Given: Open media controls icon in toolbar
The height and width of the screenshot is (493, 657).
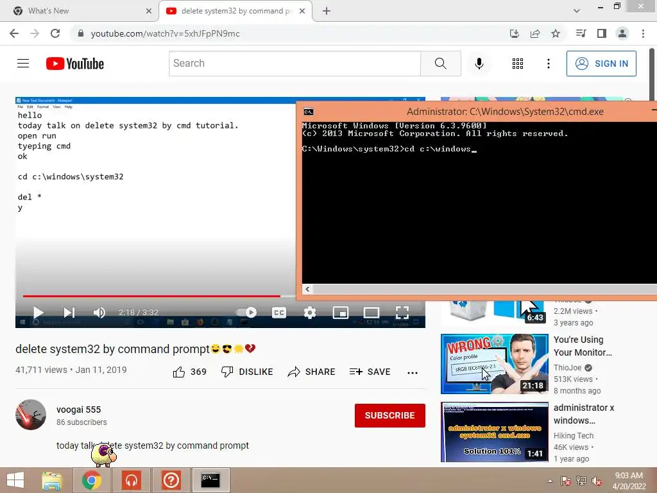Looking at the screenshot, I should click(581, 33).
